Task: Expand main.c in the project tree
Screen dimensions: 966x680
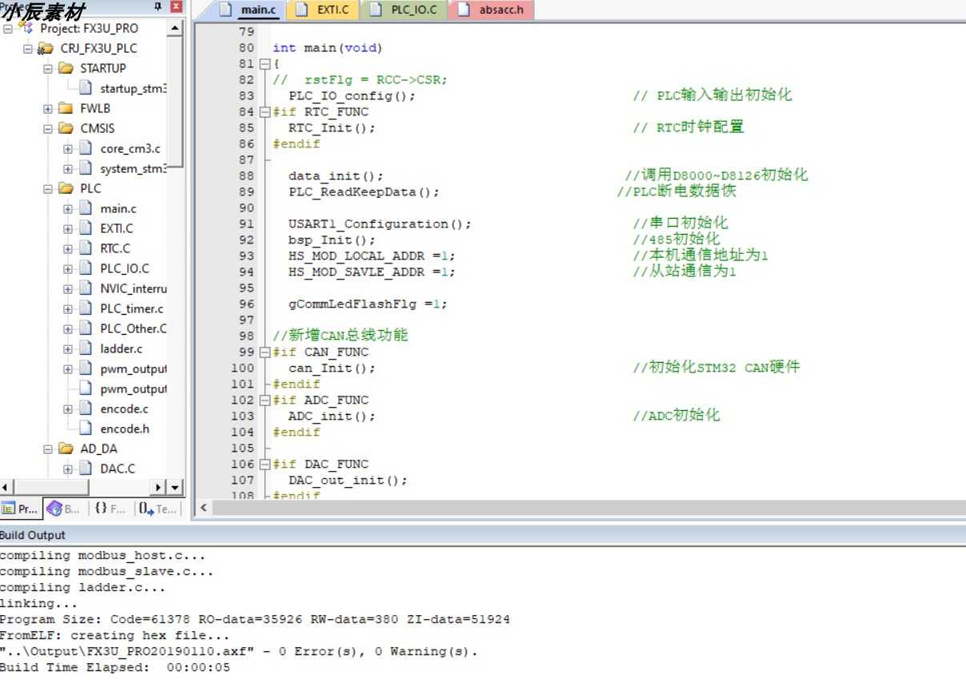Action: (68, 208)
